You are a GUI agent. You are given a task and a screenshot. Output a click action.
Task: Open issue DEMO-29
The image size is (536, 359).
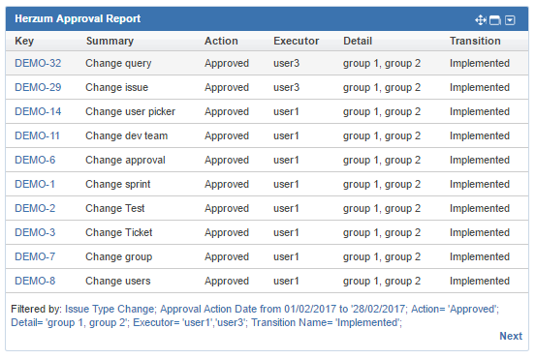point(38,87)
